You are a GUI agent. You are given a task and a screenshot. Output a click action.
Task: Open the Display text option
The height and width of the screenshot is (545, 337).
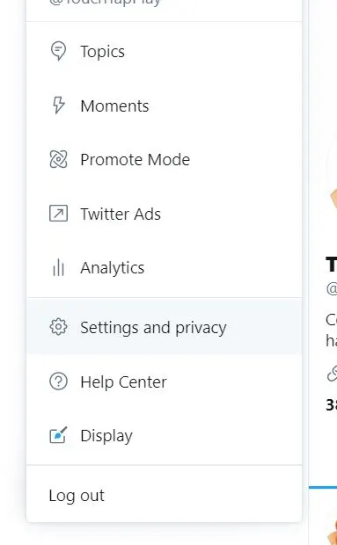tap(106, 436)
